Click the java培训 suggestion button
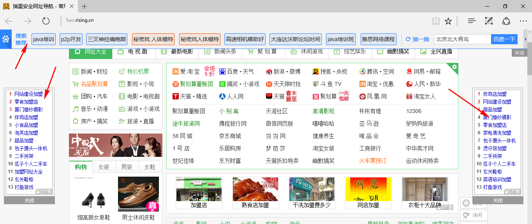532x224 pixels. pos(44,39)
